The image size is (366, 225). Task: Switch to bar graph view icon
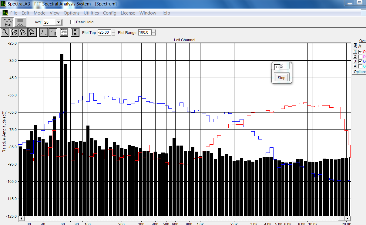53,32
